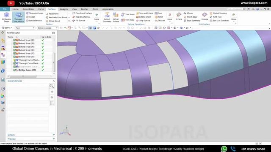
Task: Expand the Preview section
Action: pos(54,139)
